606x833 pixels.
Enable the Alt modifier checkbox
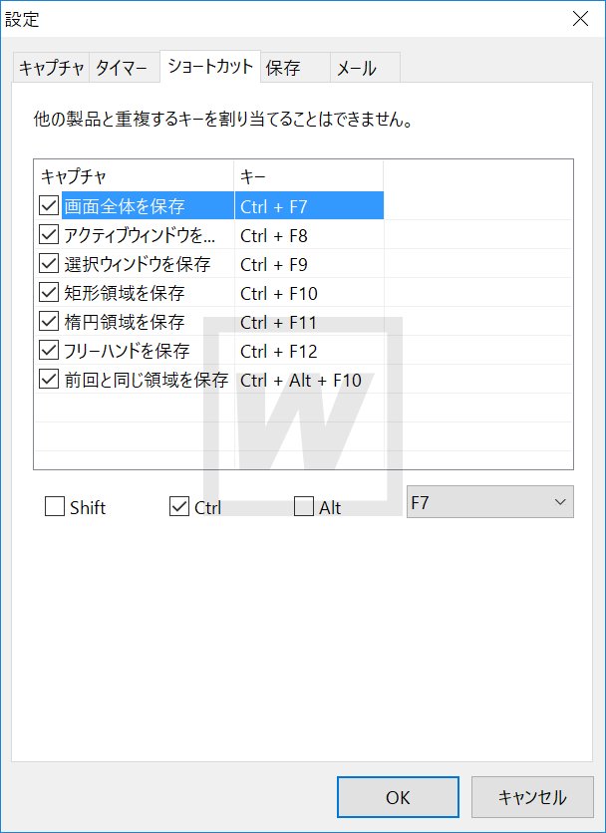pos(304,507)
